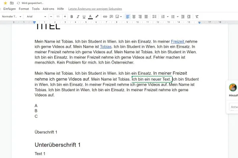Image resolution: width=238 pixels, height=158 pixels.
Task: Click the comment reply input field
Action: click(234, 107)
